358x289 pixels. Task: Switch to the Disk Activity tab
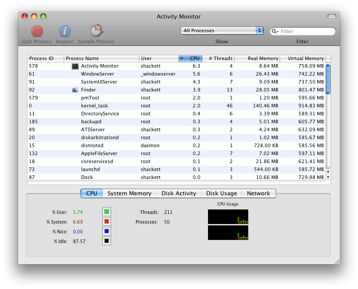pyautogui.click(x=179, y=193)
